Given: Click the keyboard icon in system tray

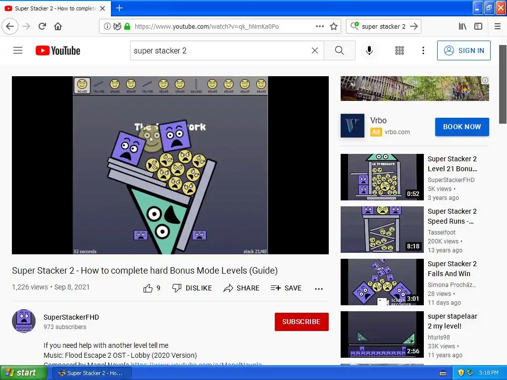Looking at the screenshot, I should click(443, 373).
